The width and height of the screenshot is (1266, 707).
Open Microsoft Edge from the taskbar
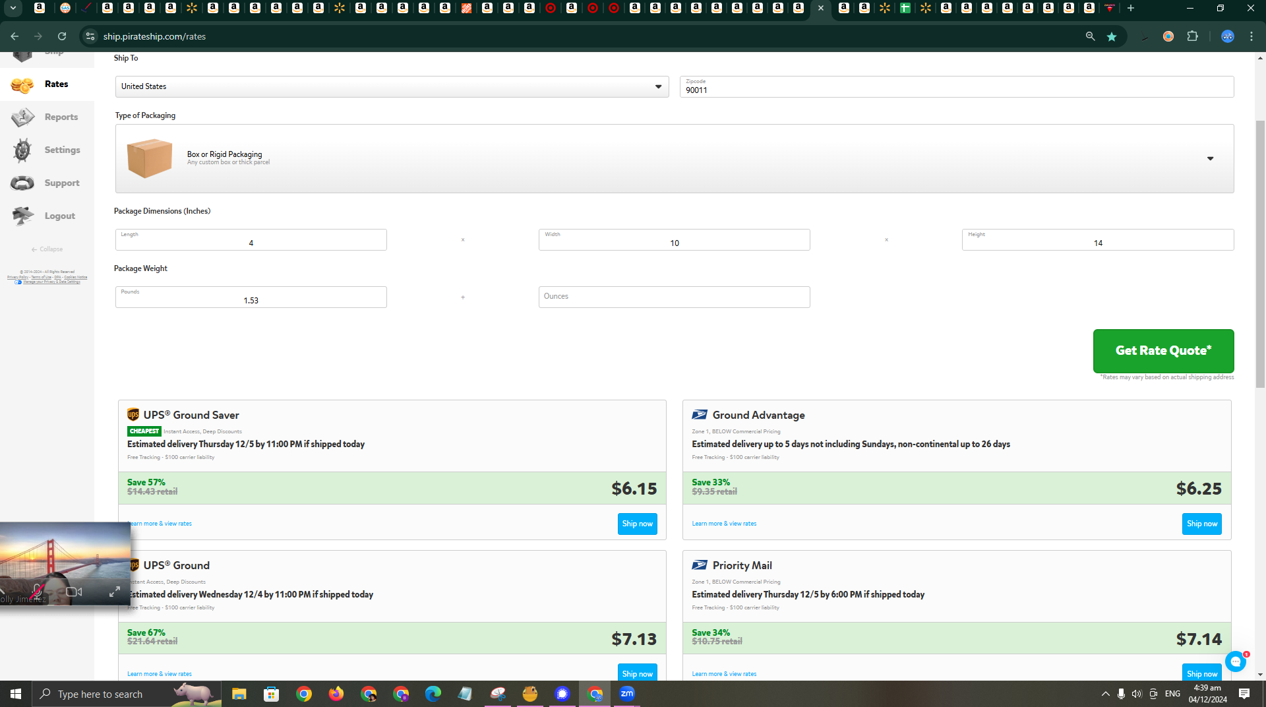(x=433, y=693)
